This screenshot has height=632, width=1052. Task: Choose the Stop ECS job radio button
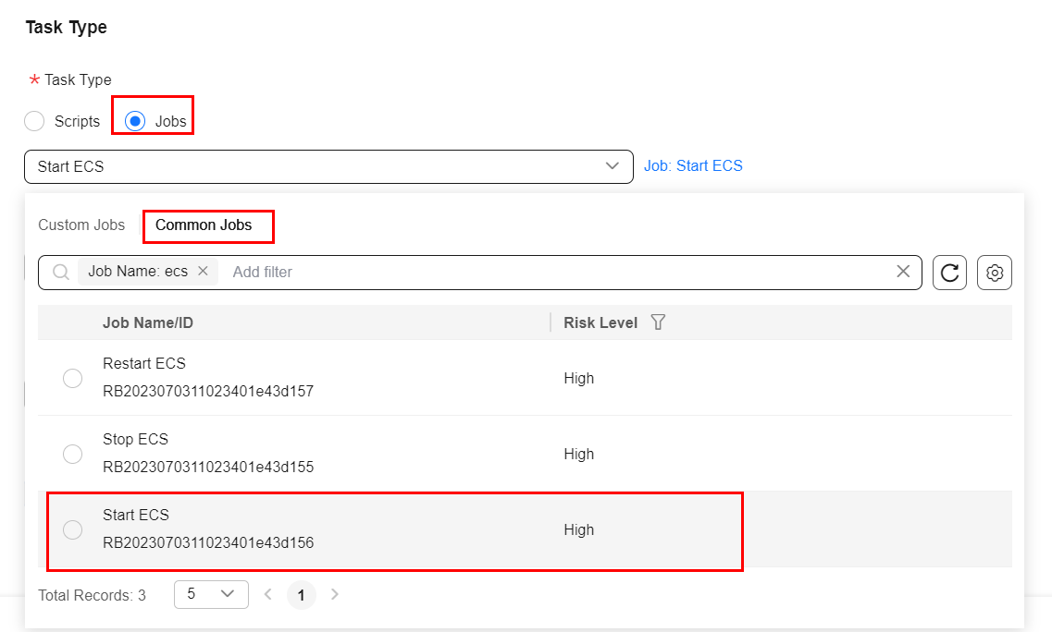[72, 454]
